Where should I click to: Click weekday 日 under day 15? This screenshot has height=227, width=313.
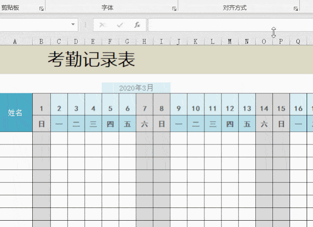(x=281, y=124)
